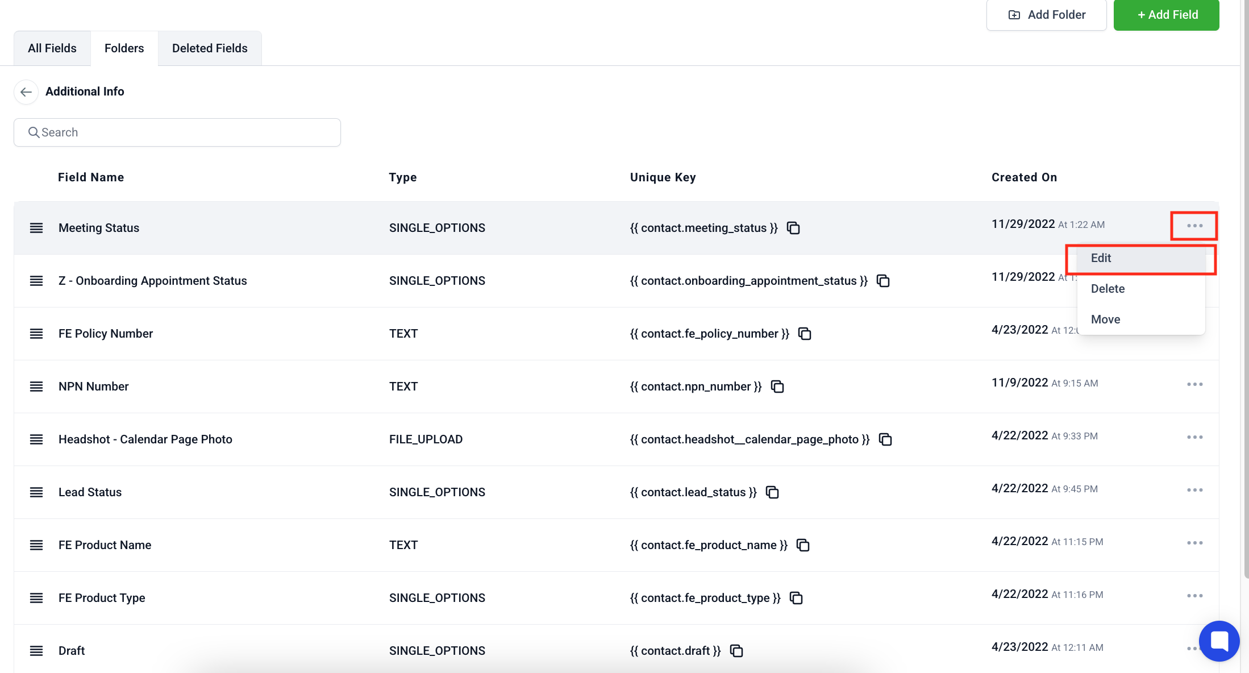The width and height of the screenshot is (1249, 673).
Task: Copy the contact.draft unique key
Action: [x=736, y=651]
